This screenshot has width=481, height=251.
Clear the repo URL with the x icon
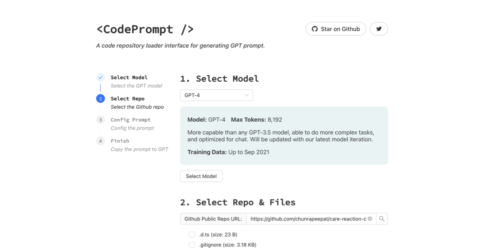pos(370,219)
